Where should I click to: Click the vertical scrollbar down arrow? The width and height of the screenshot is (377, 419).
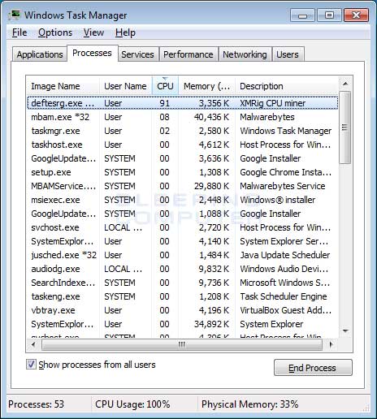[x=345, y=330]
